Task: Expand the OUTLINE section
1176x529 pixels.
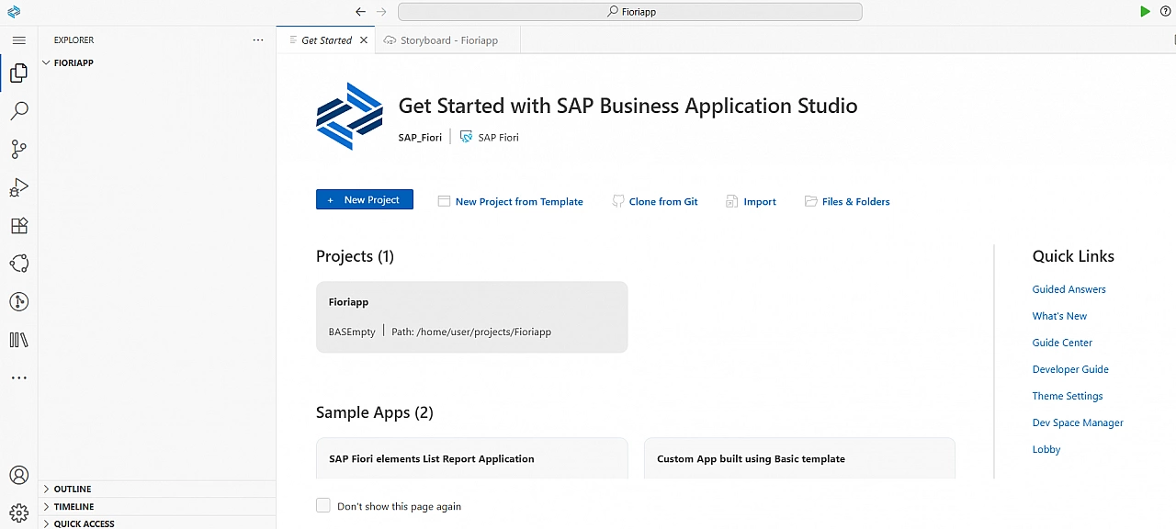Action: [73, 490]
